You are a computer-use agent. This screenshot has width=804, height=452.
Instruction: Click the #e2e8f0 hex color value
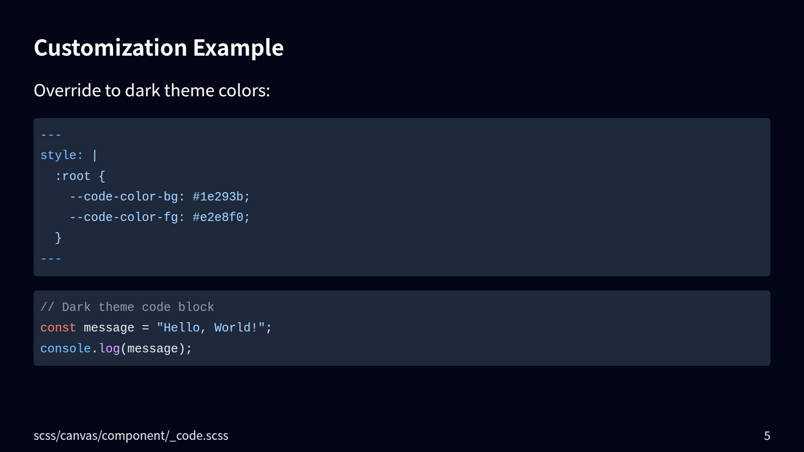coord(218,217)
